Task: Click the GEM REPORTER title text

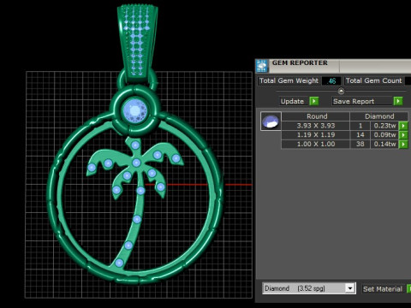Action: pos(300,62)
